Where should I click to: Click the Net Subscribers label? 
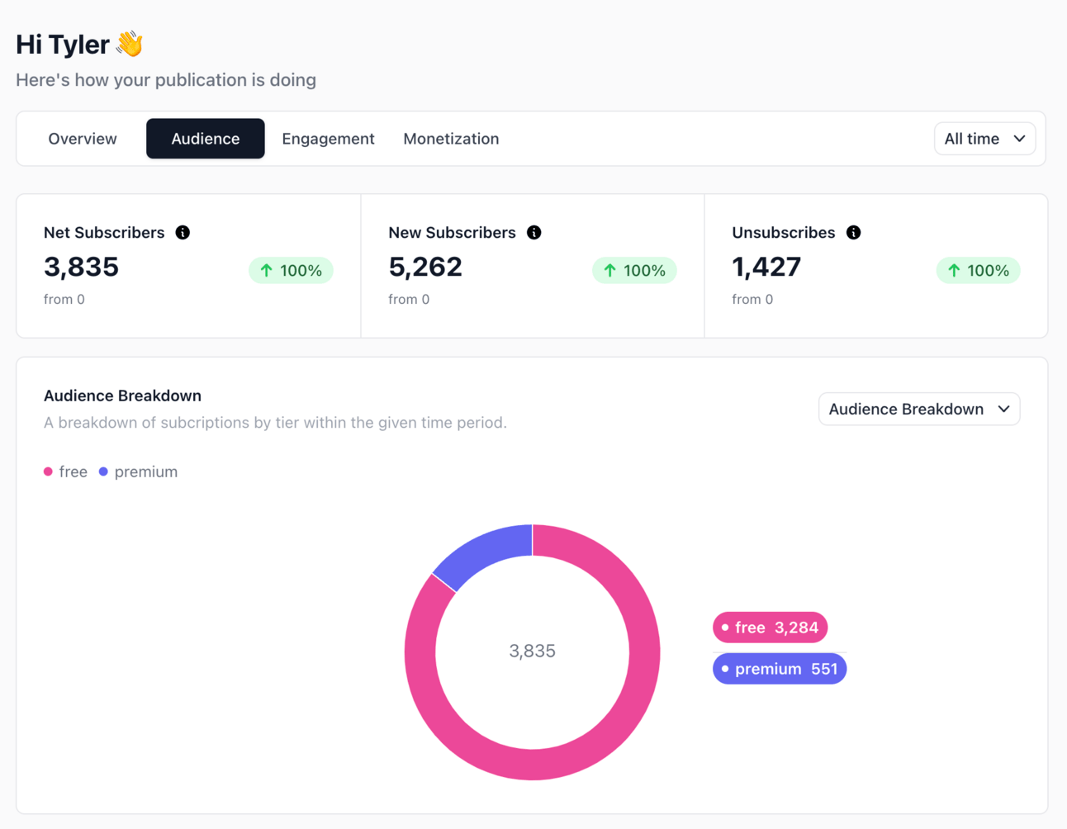[104, 233]
